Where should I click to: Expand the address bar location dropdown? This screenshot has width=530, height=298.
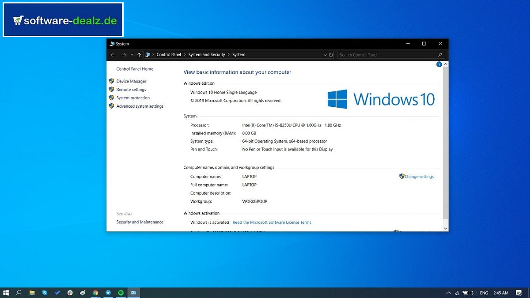pyautogui.click(x=325, y=54)
